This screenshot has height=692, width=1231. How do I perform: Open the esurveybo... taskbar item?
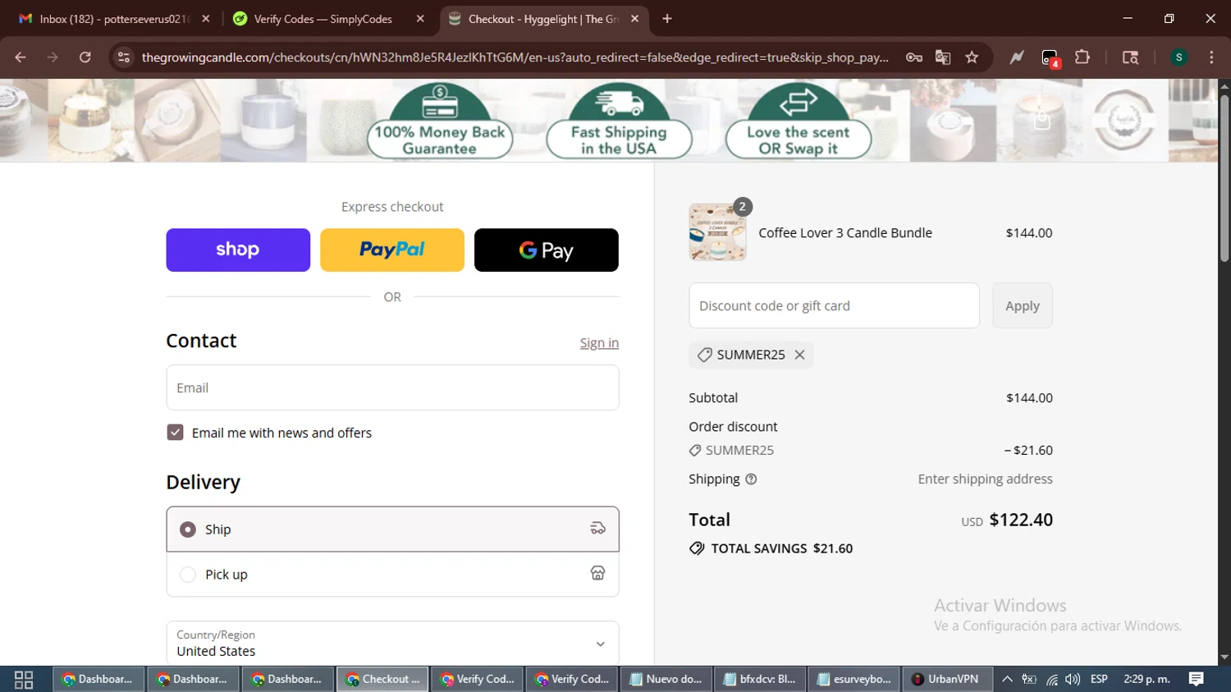coord(853,680)
